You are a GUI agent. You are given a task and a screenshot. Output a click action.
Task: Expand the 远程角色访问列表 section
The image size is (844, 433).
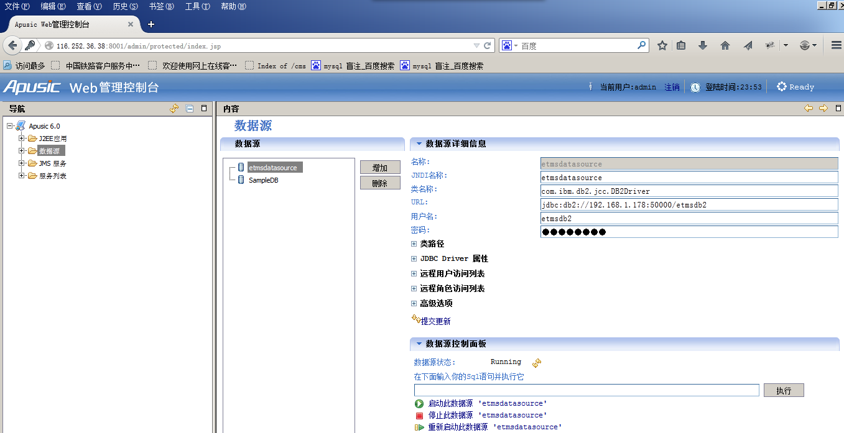click(x=414, y=289)
